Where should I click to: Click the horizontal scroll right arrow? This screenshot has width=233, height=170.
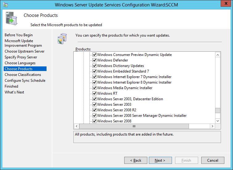tap(212, 126)
